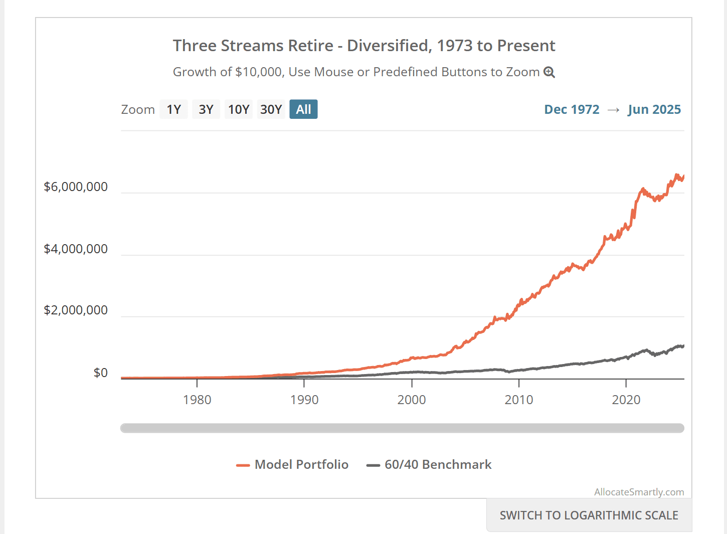Edit the Dec 1972 start date
The image size is (727, 534).
pyautogui.click(x=572, y=109)
